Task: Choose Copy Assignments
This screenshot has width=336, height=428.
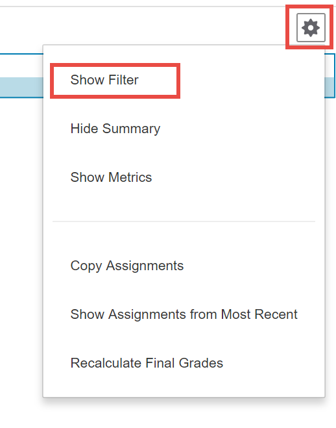Action: (127, 266)
